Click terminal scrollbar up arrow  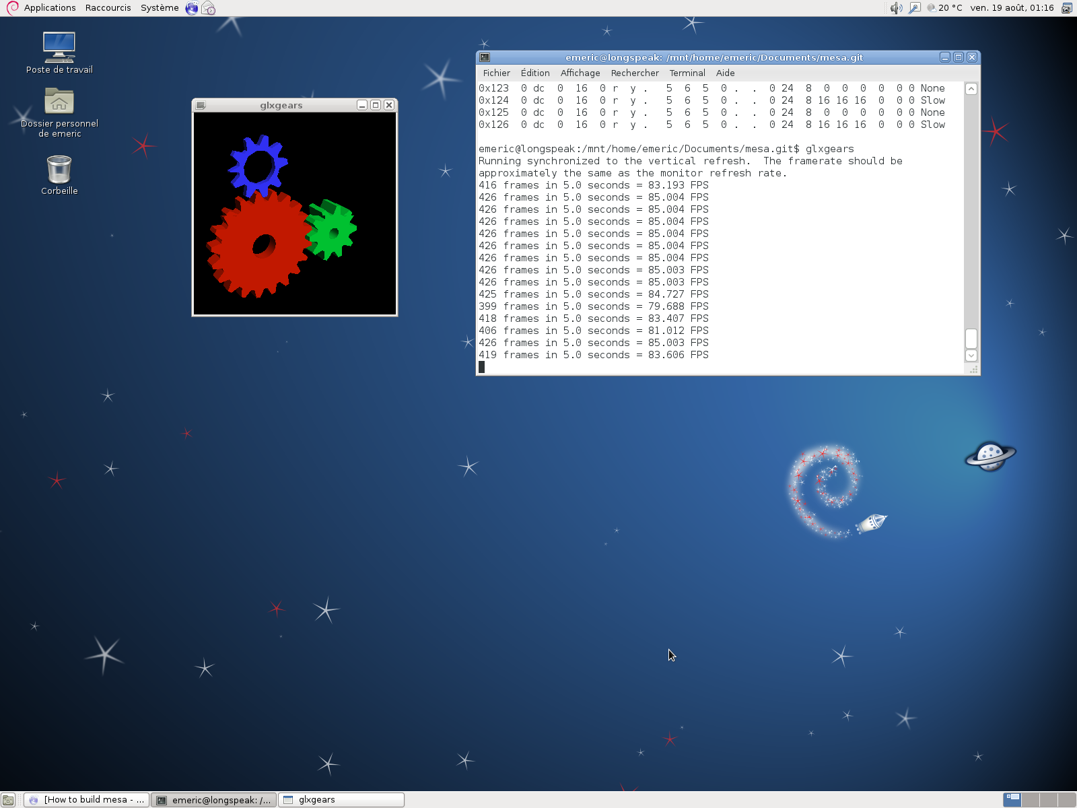click(x=971, y=89)
